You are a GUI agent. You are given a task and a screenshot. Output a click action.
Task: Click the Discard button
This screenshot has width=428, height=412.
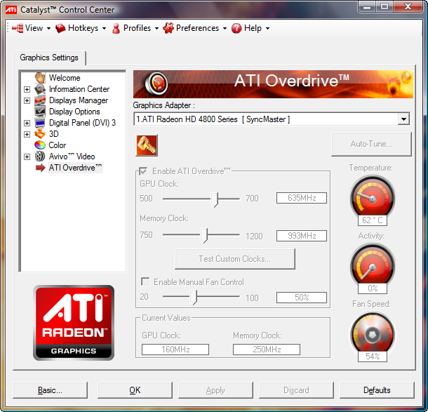296,390
